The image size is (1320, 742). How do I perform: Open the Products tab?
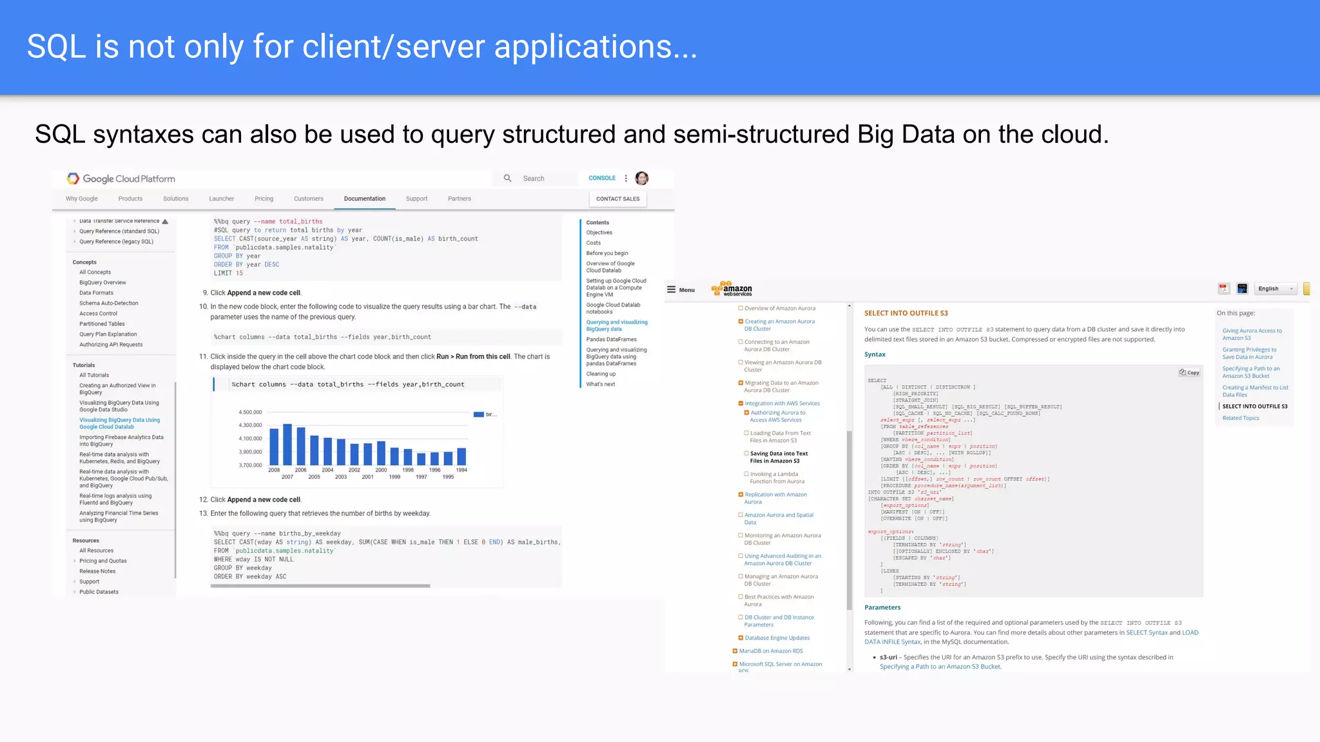[x=130, y=199]
